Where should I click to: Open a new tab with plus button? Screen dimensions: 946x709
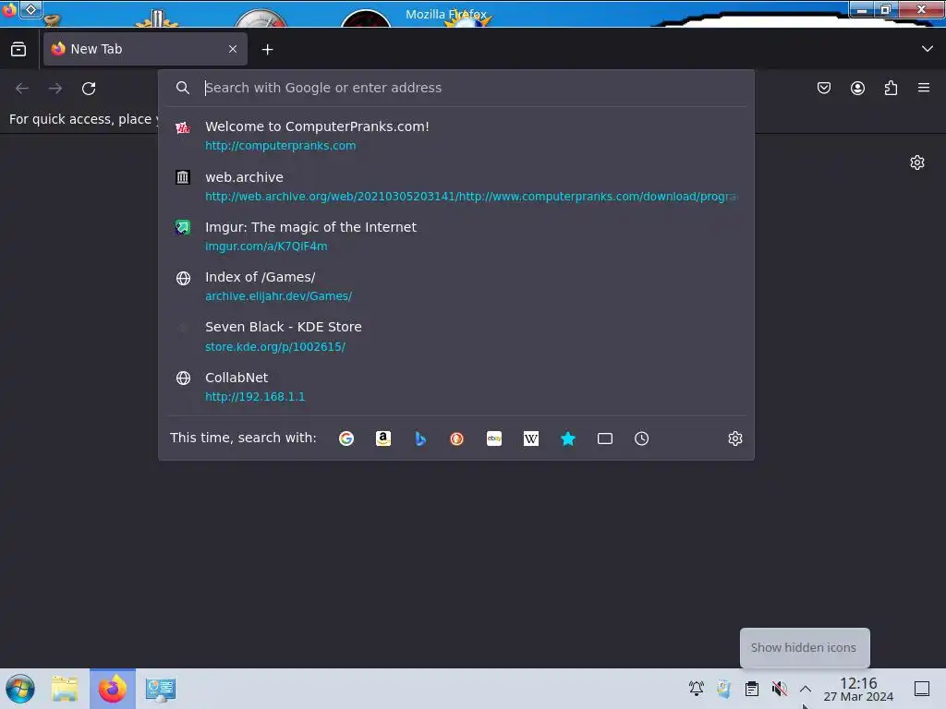(x=267, y=50)
